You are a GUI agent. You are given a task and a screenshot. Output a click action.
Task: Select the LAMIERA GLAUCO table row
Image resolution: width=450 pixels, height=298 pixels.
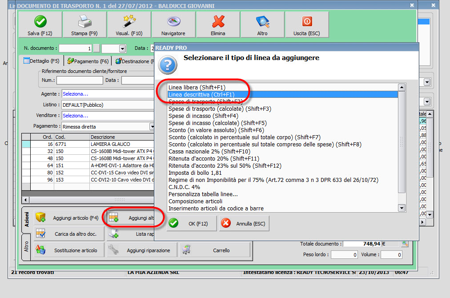point(88,144)
